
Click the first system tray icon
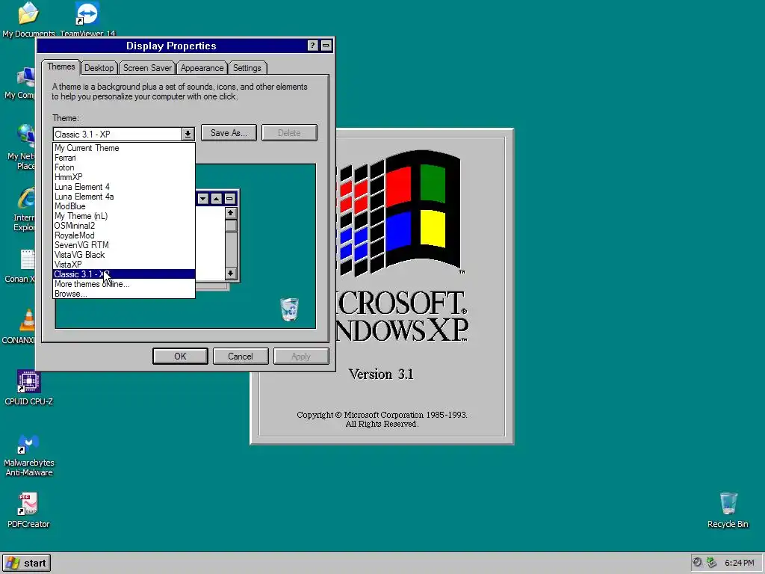click(698, 562)
